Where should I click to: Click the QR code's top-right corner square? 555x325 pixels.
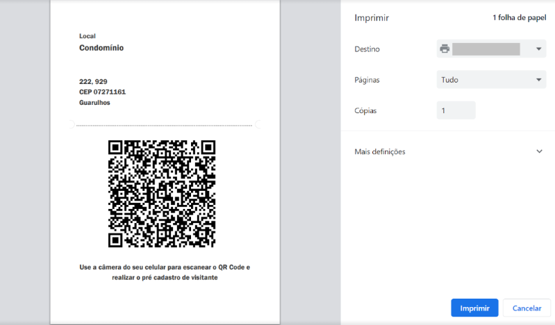click(208, 147)
